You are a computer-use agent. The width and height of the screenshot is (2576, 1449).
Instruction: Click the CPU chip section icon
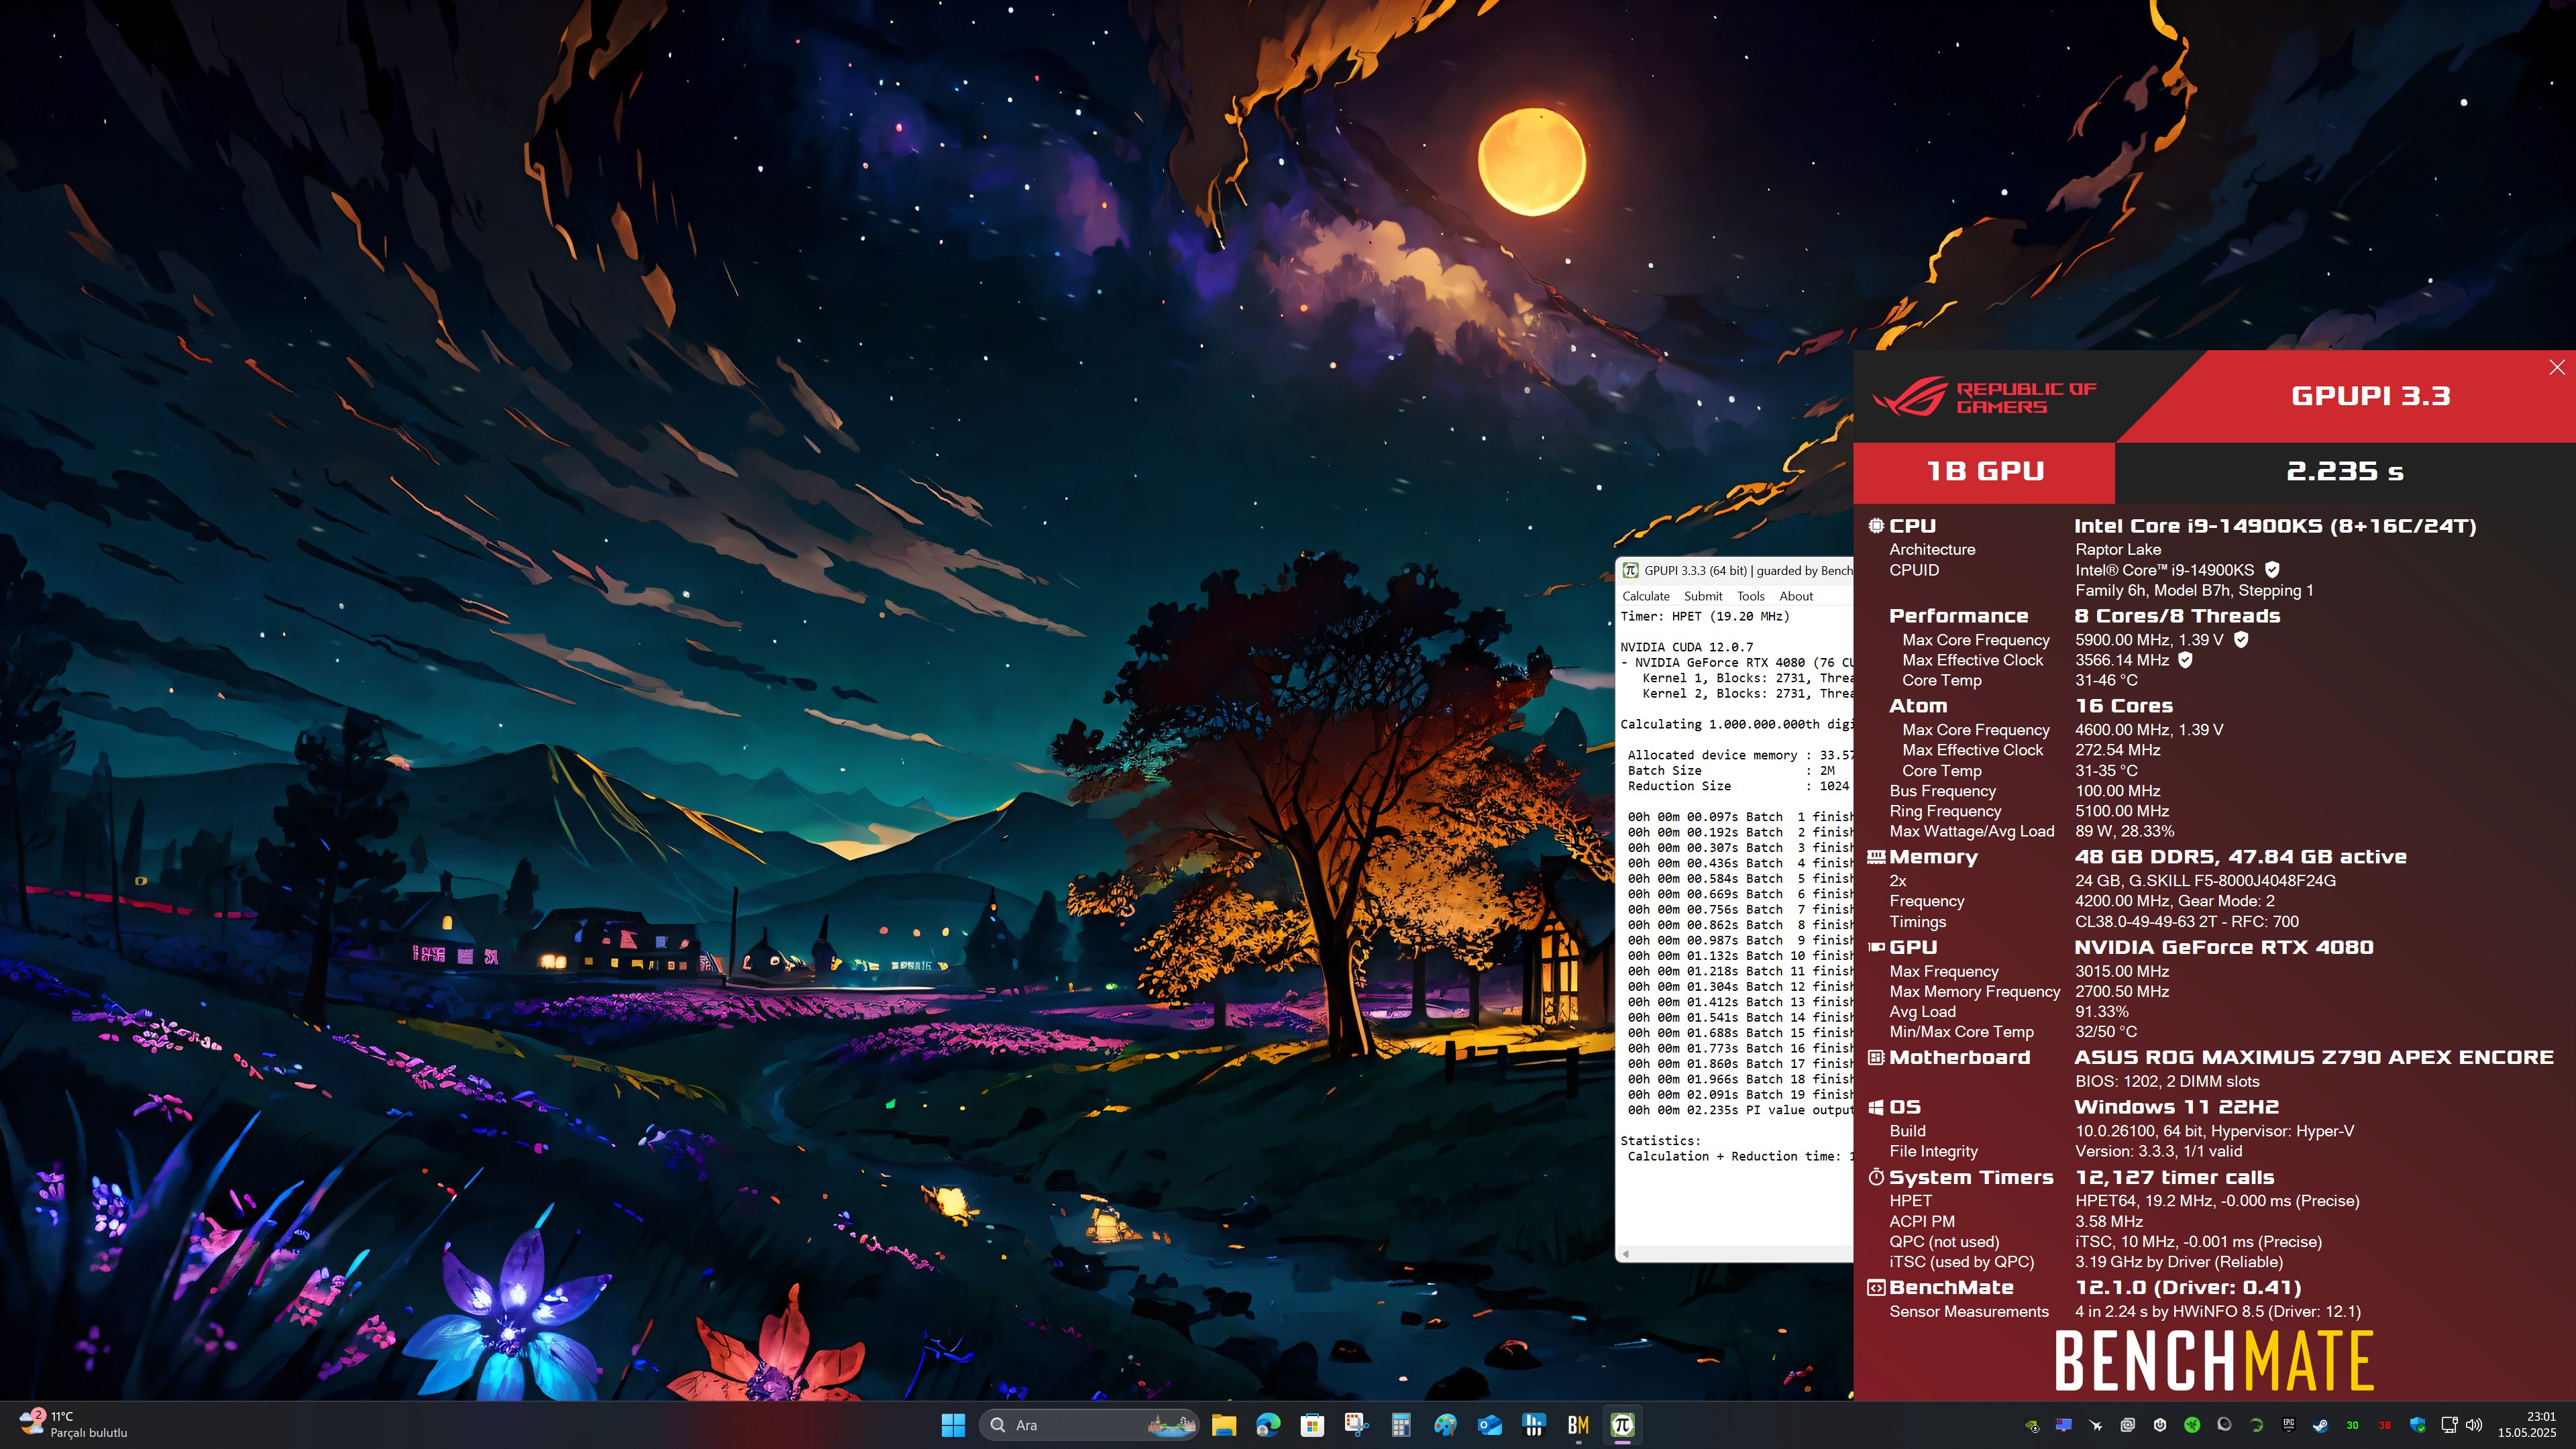click(1876, 526)
